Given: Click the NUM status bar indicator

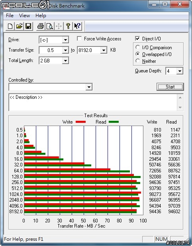Looking at the screenshot, I should coord(161,239).
